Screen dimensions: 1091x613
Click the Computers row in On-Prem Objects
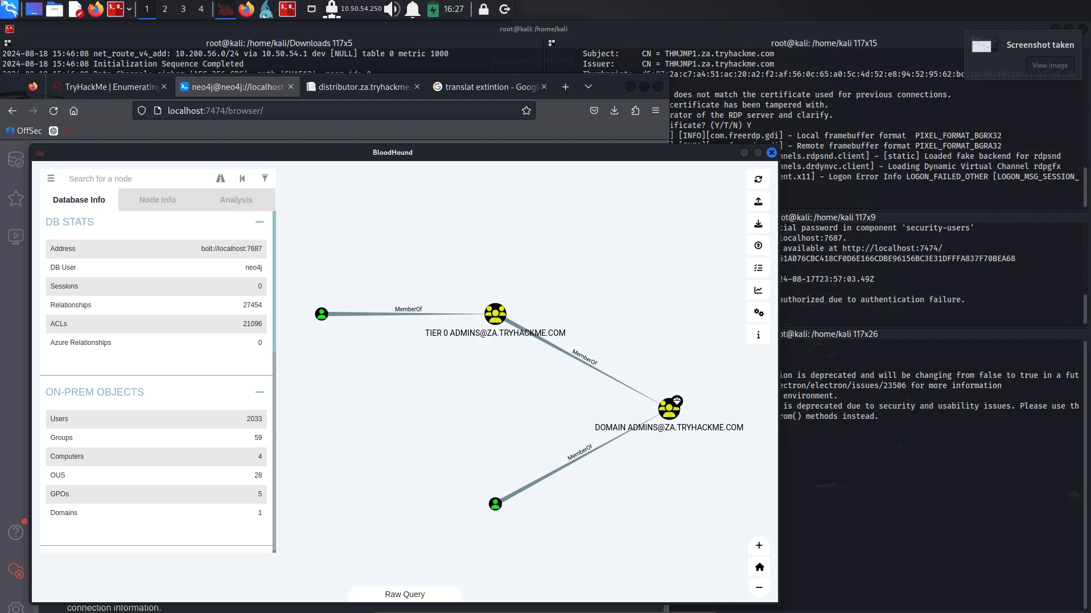coord(156,456)
